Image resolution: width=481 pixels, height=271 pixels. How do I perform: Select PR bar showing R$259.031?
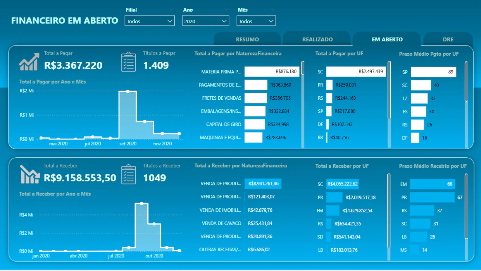point(329,85)
